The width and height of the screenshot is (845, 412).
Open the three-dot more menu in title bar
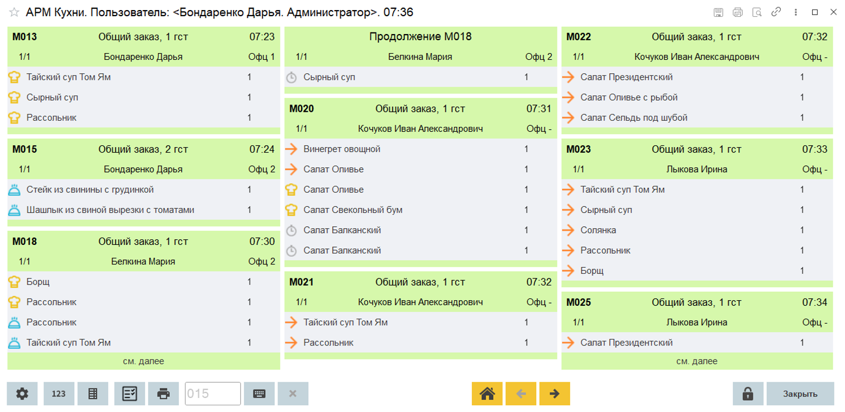tap(794, 12)
